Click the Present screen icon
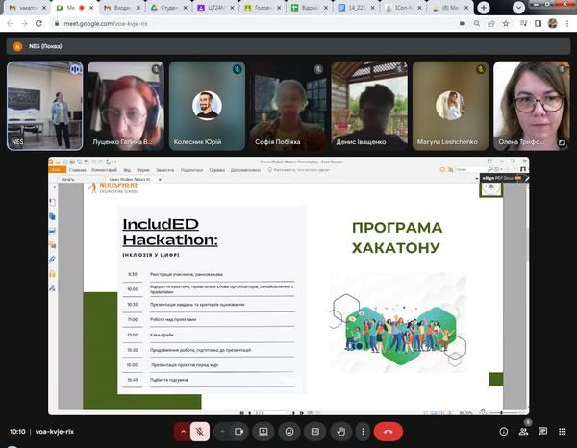 click(263, 432)
